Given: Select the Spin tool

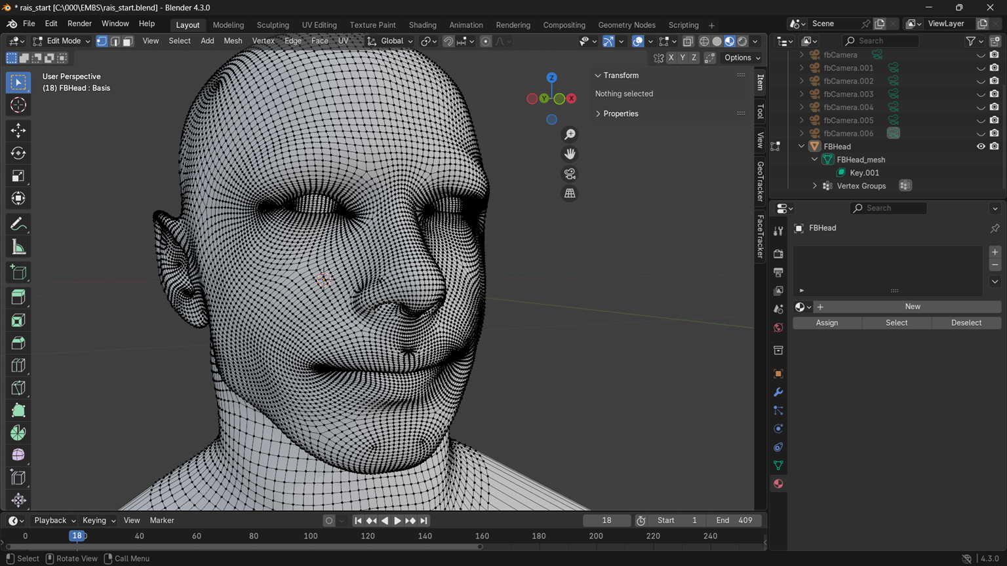Looking at the screenshot, I should [x=18, y=433].
